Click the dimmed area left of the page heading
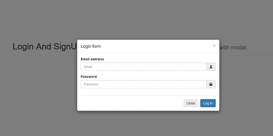The image size is (273, 136). click(x=6, y=47)
